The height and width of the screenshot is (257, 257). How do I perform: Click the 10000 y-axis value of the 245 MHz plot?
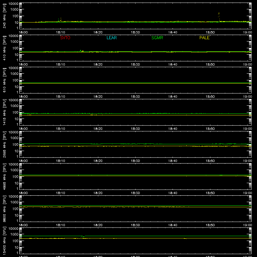[13, 4]
